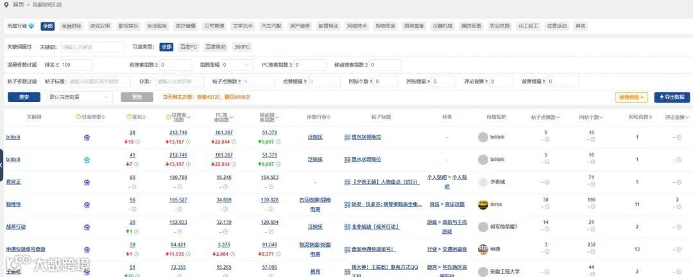Select the 金融财经 industry filter
Image resolution: width=693 pixels, height=277 pixels.
72,26
